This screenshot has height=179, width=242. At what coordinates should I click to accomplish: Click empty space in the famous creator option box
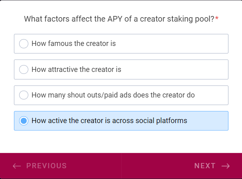pyautogui.click(x=175, y=44)
